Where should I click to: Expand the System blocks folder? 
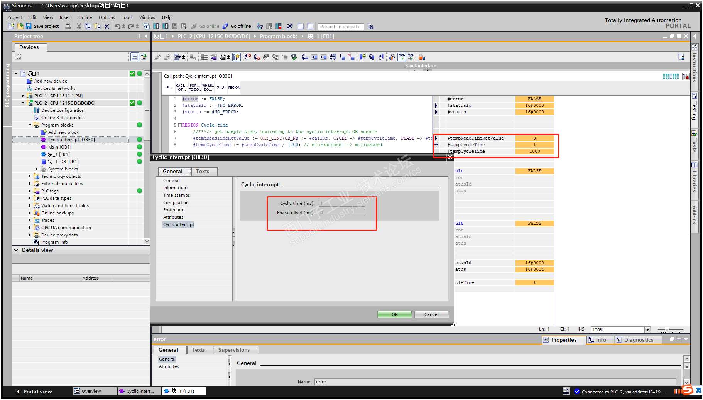point(37,169)
